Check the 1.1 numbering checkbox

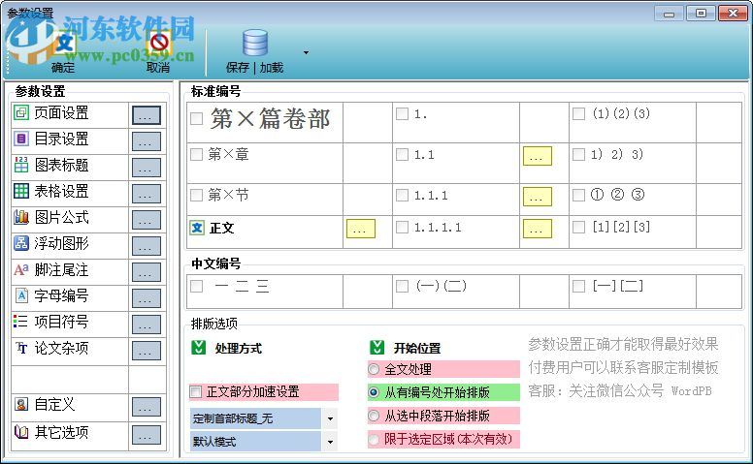tap(402, 154)
